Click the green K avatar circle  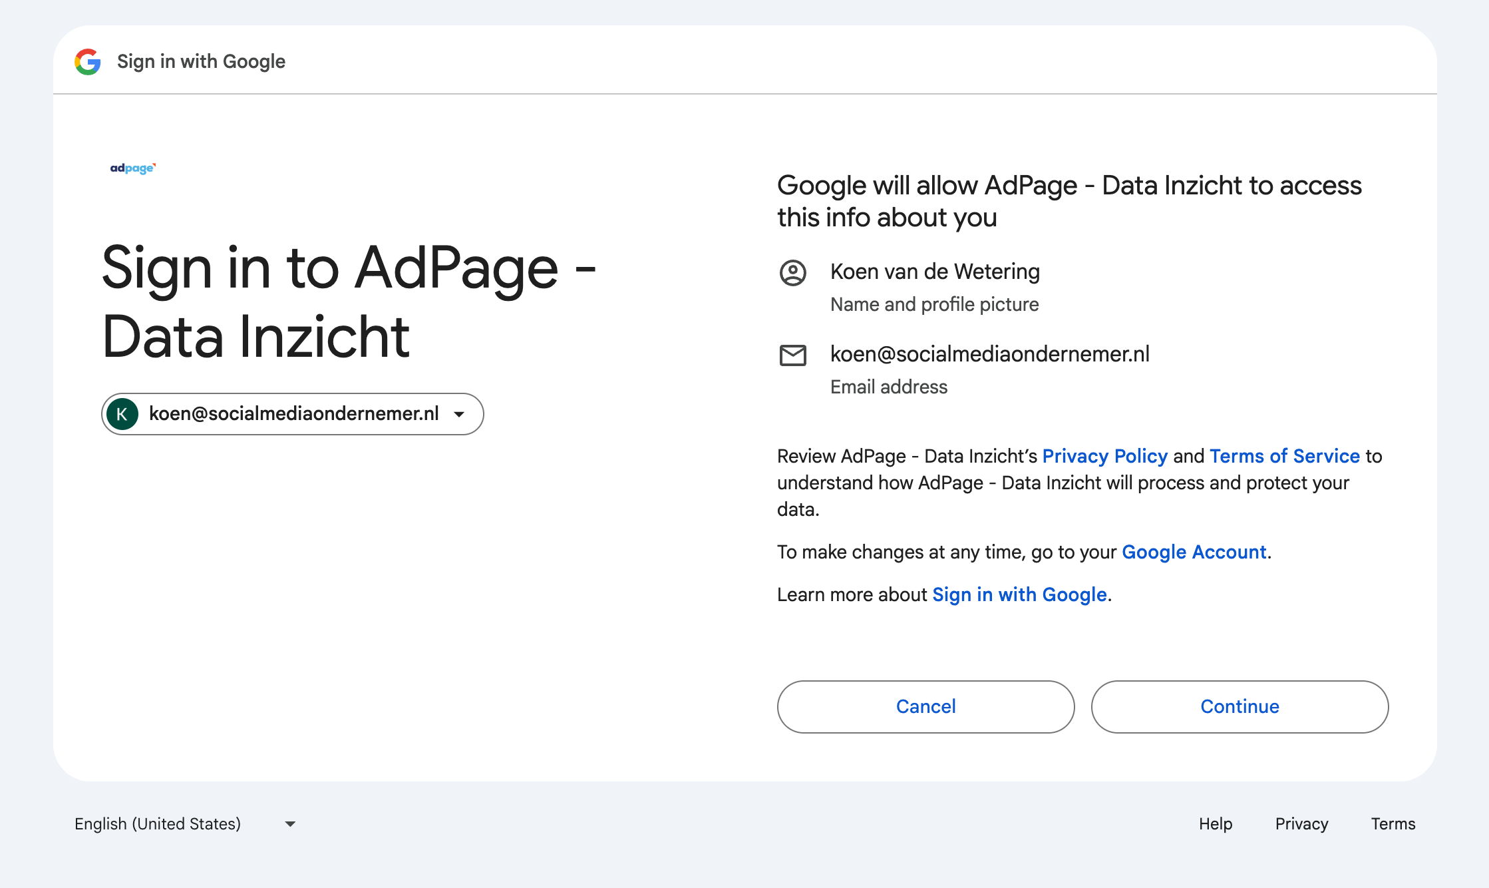(x=122, y=414)
